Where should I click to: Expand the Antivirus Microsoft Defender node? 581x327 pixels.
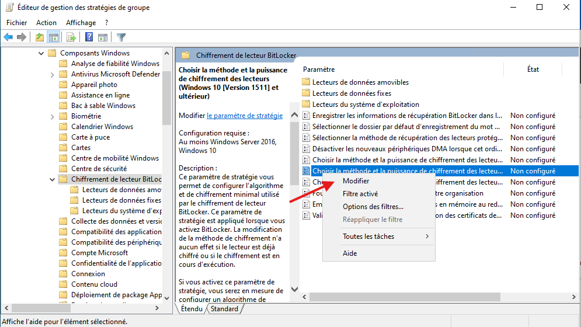click(52, 75)
